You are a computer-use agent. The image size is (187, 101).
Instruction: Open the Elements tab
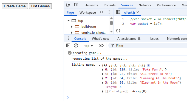coord(91,5)
